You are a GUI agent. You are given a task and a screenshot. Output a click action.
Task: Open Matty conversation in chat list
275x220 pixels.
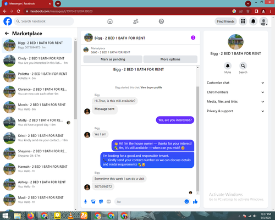click(37, 123)
